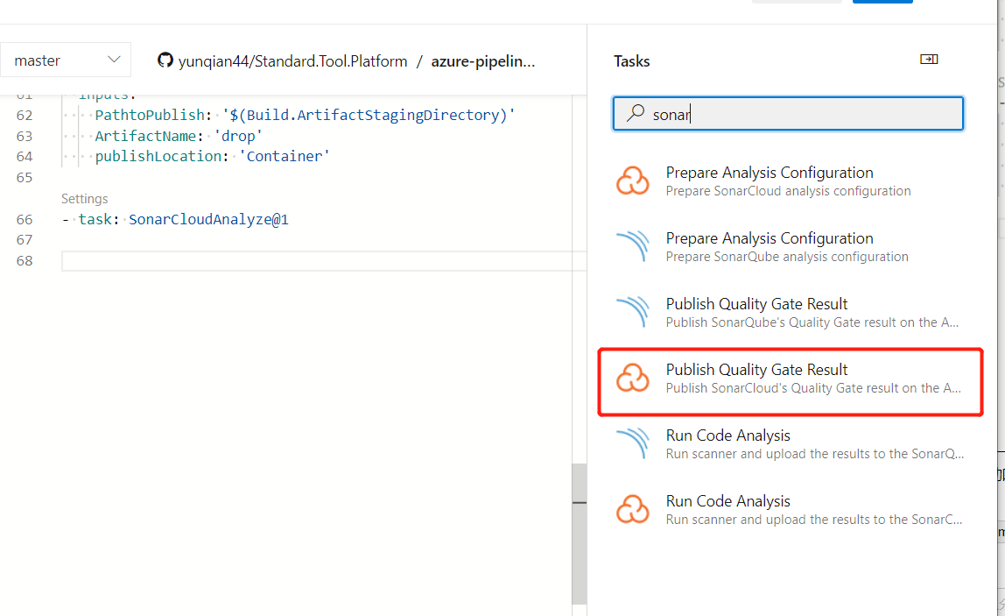Image resolution: width=1005 pixels, height=616 pixels.
Task: Click the SonarCloud icon beside the bottom Run Code Analysis
Action: point(632,508)
